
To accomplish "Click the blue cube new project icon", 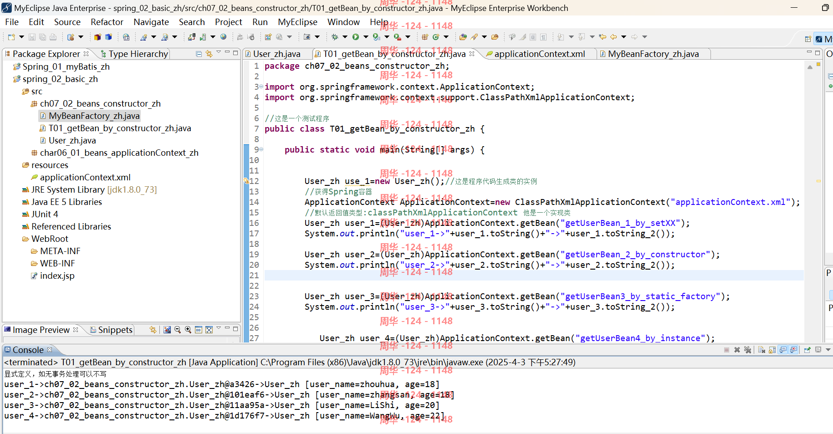I will [x=108, y=37].
